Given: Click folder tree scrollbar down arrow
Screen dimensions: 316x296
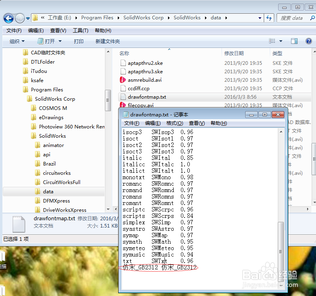Looking at the screenshot, I should tap(108, 209).
